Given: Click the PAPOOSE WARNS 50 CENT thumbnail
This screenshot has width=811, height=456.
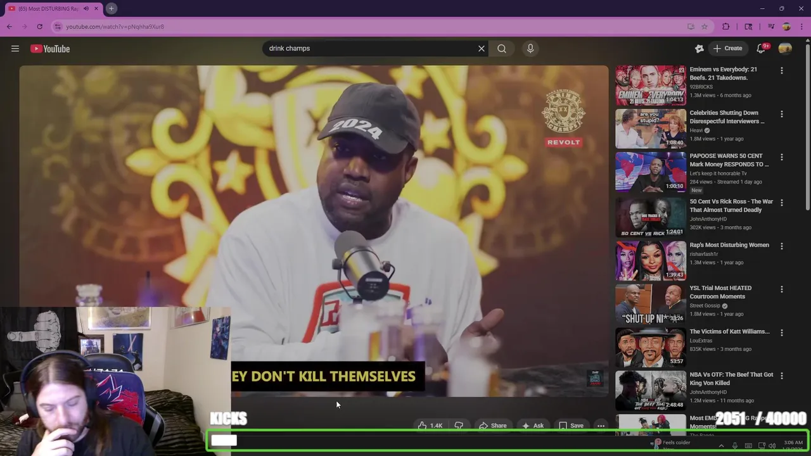Looking at the screenshot, I should pos(651,172).
